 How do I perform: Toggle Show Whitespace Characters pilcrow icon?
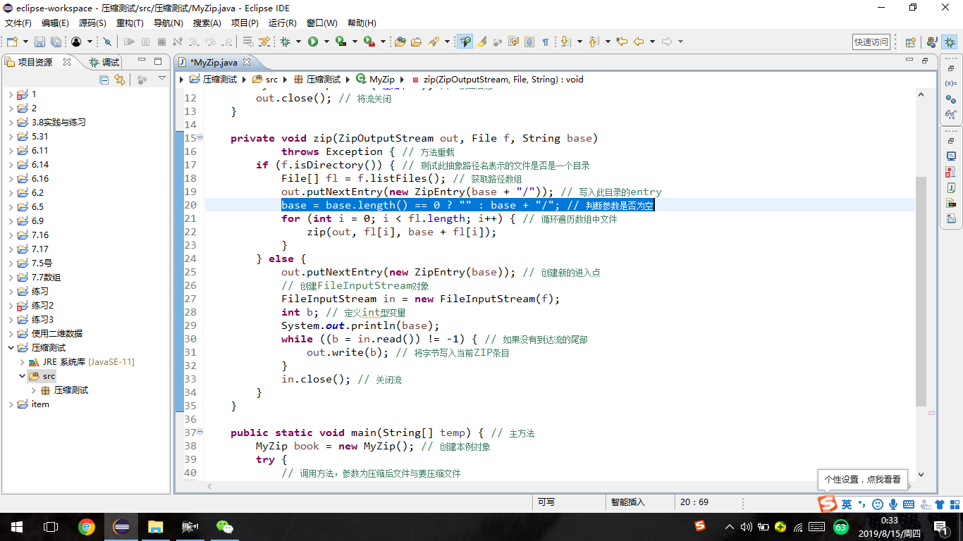(x=546, y=42)
